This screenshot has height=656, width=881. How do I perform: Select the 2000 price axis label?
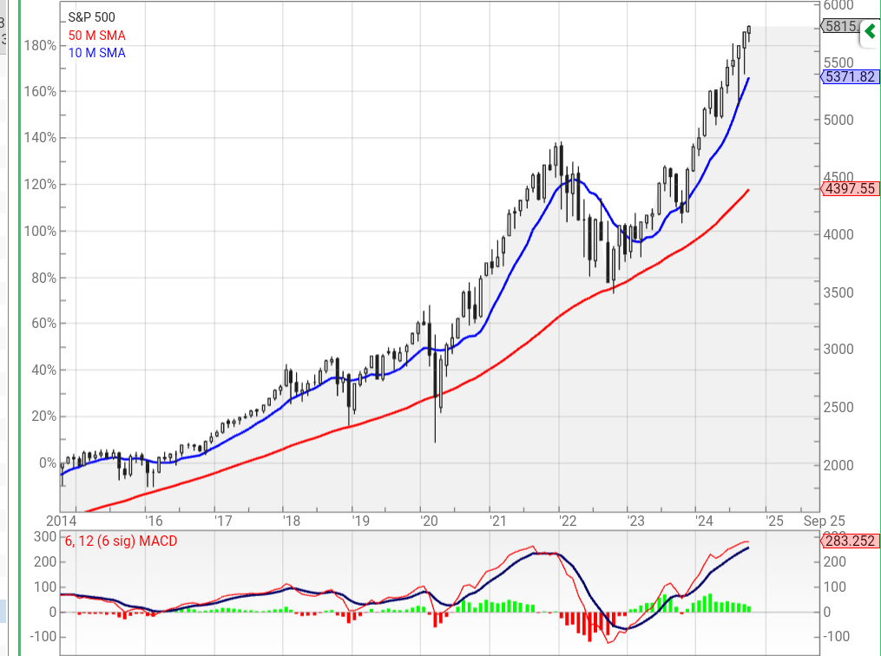[838, 465]
